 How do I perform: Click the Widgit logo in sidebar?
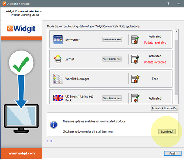[21, 29]
